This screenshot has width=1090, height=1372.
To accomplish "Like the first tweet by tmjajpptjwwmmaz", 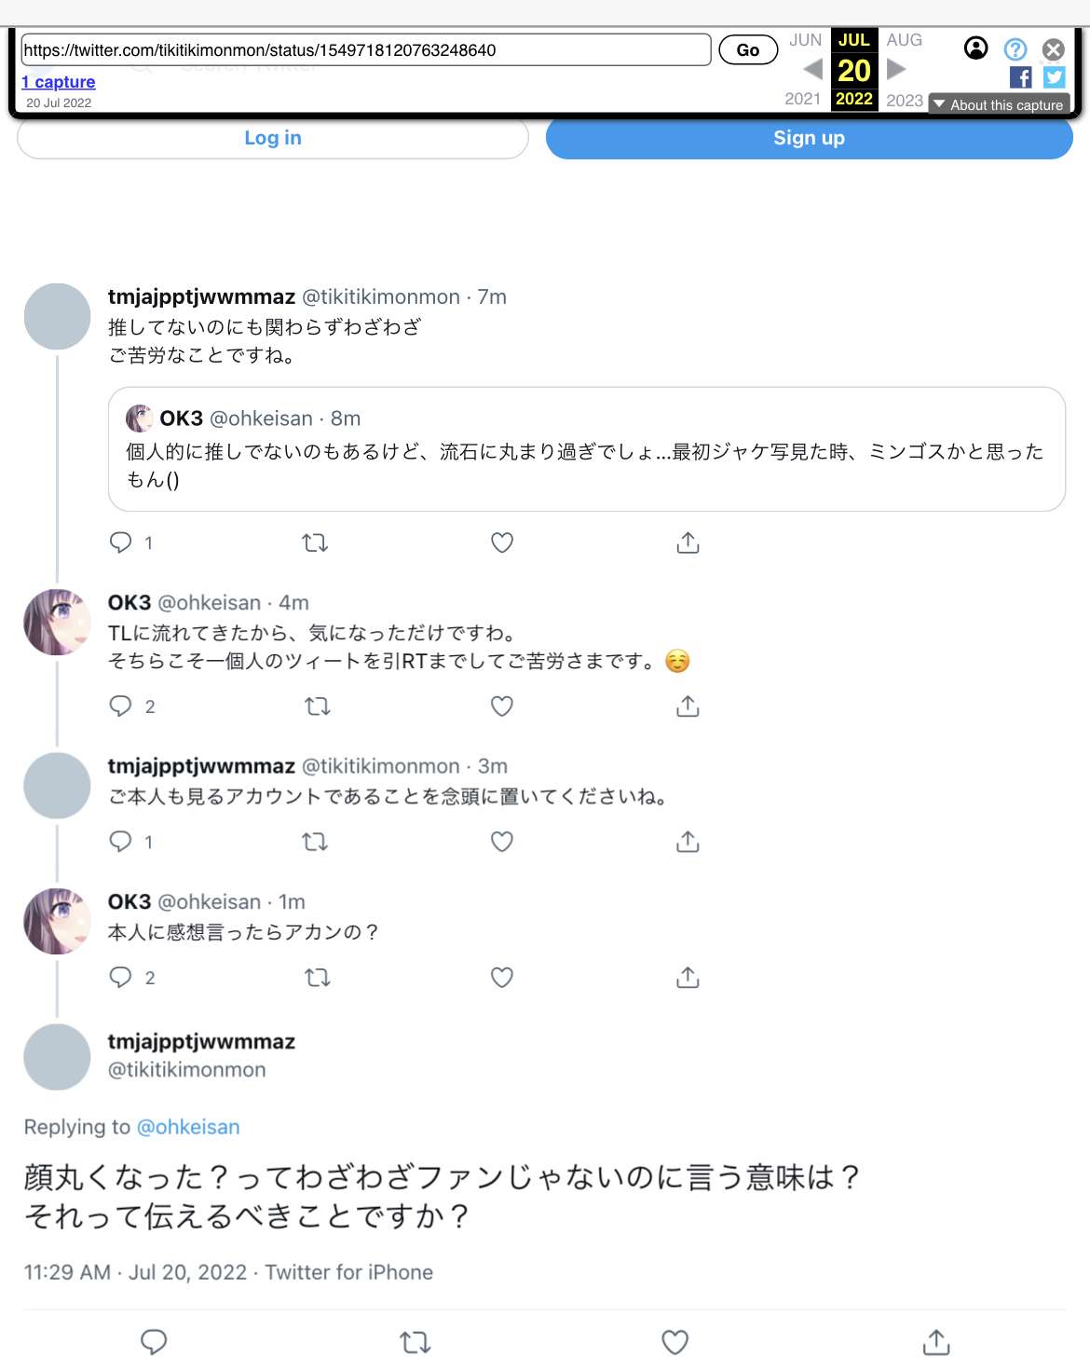I will coord(502,542).
